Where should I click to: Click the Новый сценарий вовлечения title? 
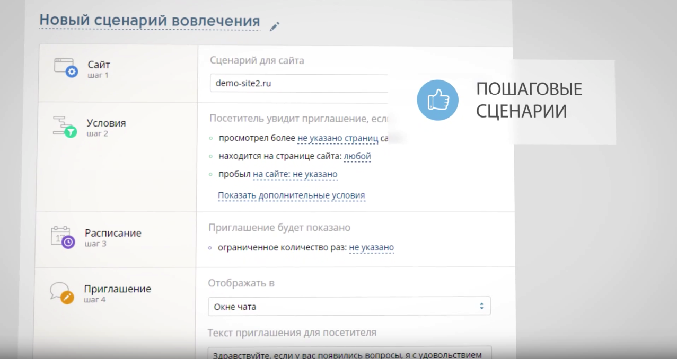[150, 21]
